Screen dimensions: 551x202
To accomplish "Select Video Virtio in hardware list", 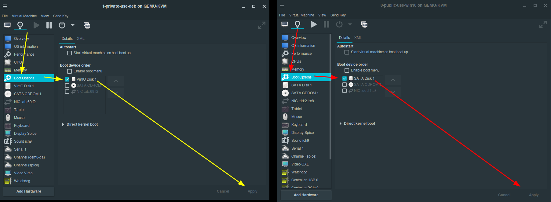I will (x=29, y=173).
